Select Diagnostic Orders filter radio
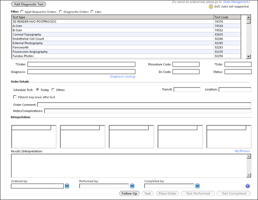 tap(61, 12)
